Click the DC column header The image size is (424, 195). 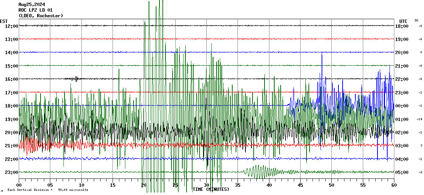[416, 20]
